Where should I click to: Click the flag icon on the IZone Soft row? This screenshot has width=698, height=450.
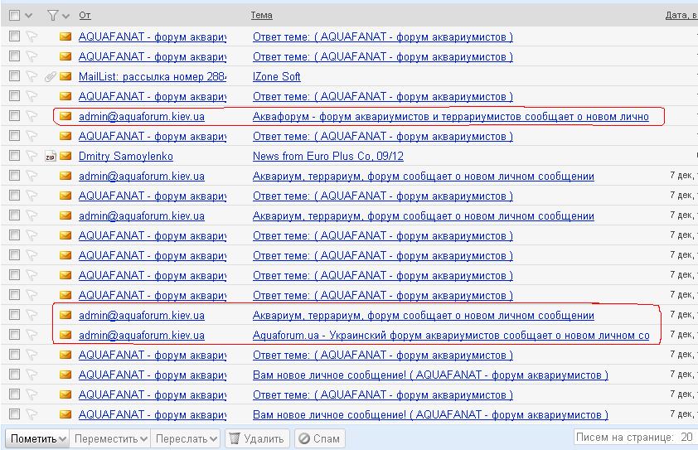click(x=32, y=77)
